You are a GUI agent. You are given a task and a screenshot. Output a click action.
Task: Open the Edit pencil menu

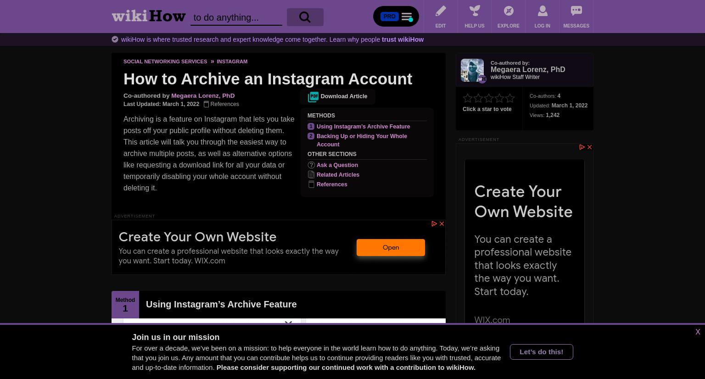(x=441, y=17)
